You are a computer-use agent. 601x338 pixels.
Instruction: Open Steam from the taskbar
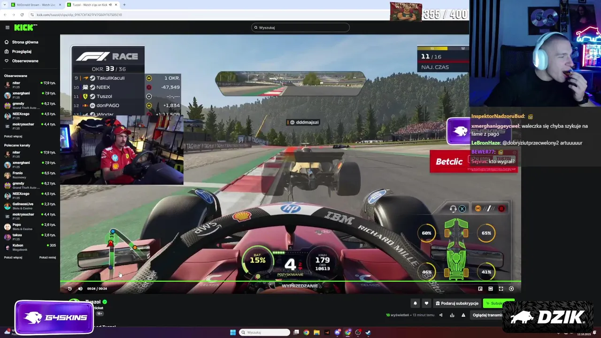tap(368, 332)
